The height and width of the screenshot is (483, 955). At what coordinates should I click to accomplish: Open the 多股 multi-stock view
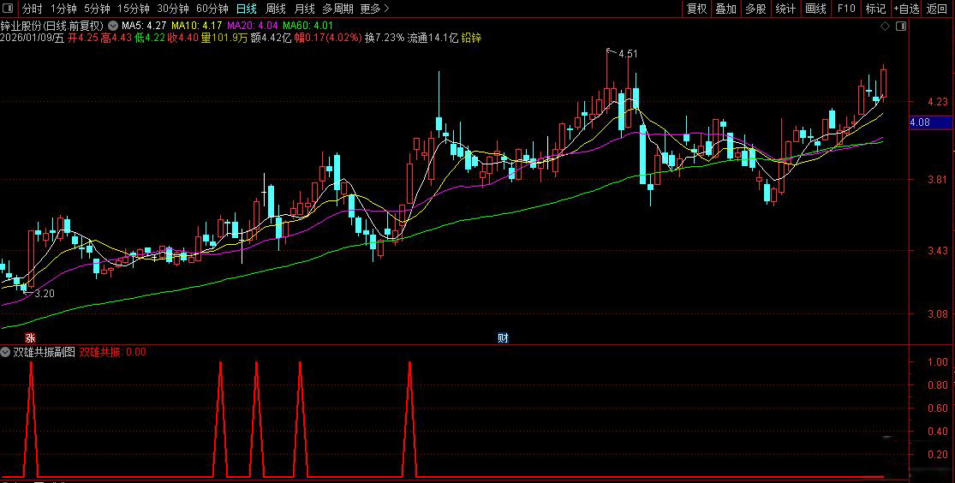coord(755,9)
